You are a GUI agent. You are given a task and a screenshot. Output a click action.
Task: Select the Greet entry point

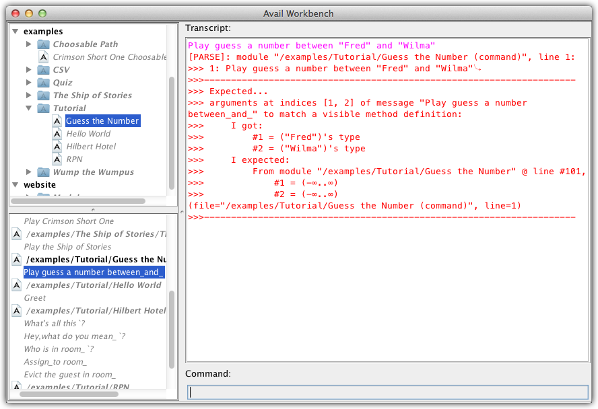(x=35, y=298)
